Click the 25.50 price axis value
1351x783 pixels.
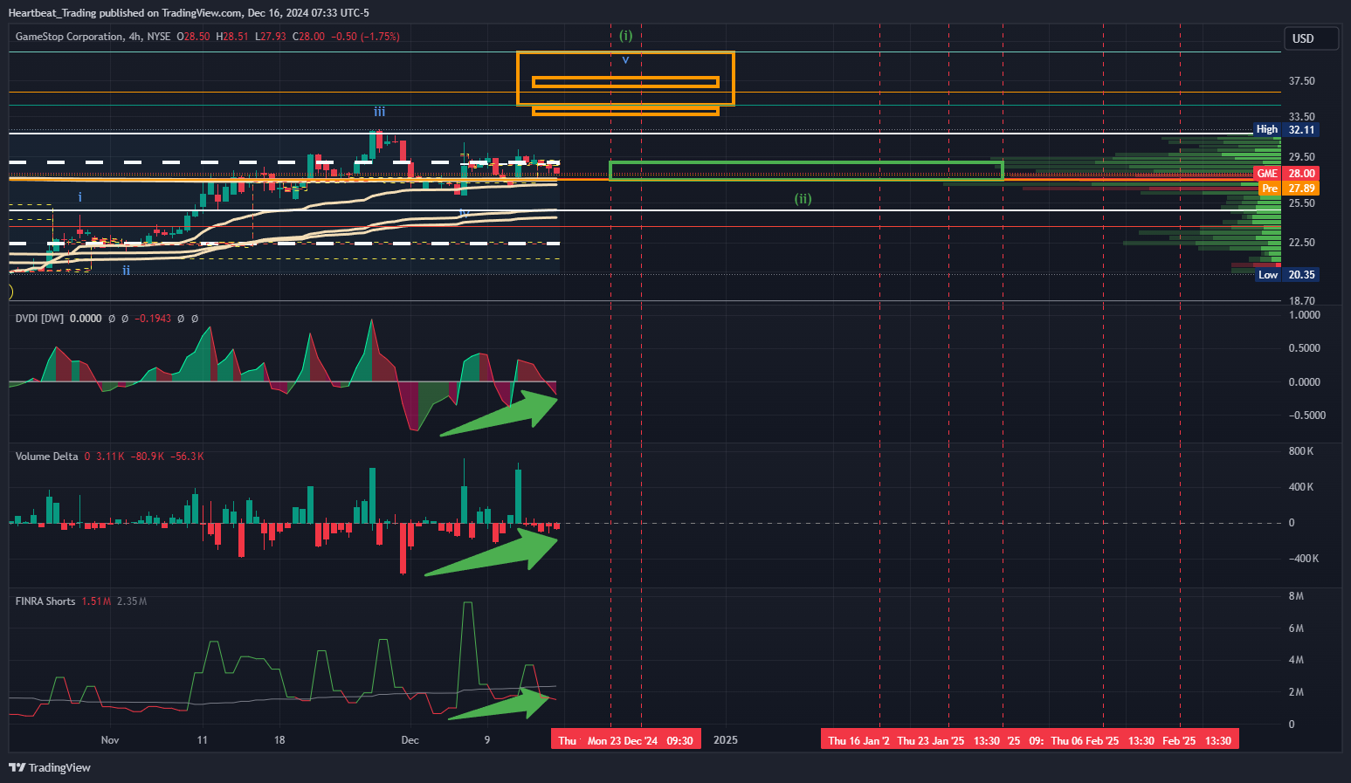click(x=1302, y=203)
